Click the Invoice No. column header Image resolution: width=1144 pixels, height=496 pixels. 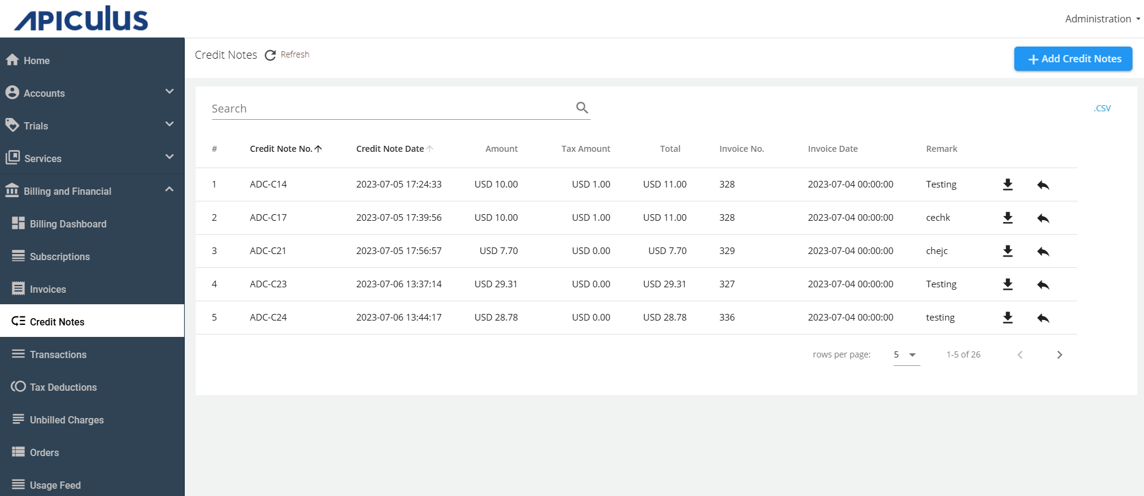point(742,149)
